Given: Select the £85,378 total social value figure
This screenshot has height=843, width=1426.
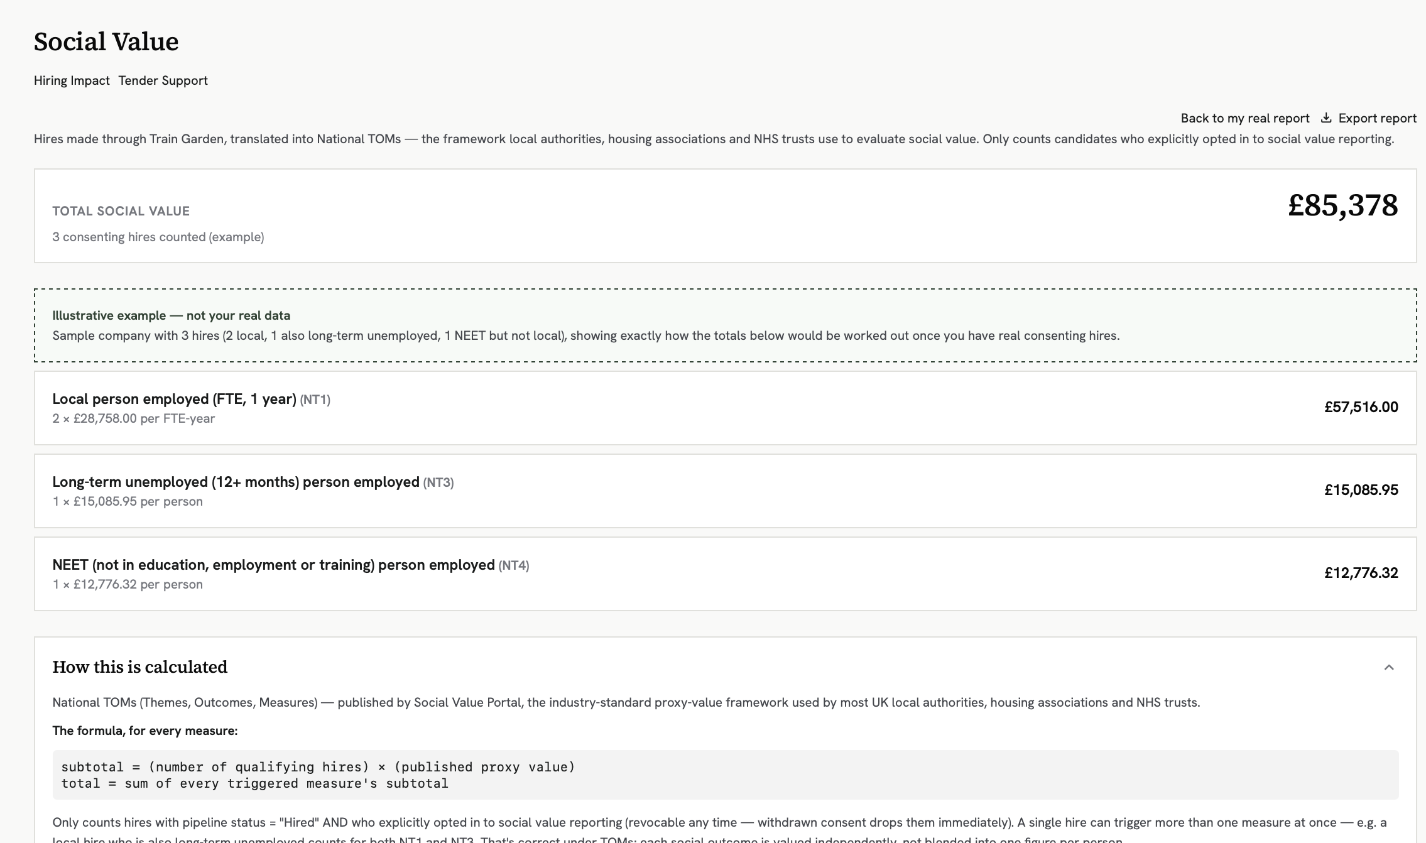Looking at the screenshot, I should [x=1342, y=205].
